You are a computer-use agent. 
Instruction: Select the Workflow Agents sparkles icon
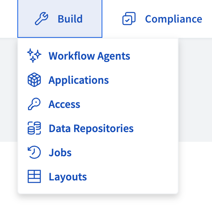(x=34, y=56)
